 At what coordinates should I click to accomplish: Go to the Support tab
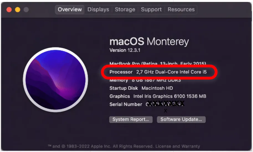151,9
